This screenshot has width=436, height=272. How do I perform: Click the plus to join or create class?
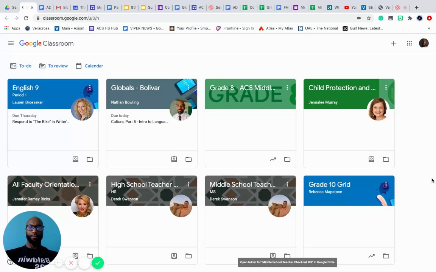(x=394, y=43)
